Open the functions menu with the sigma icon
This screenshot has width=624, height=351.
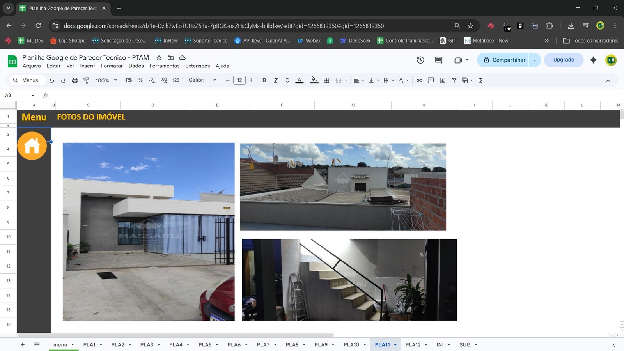click(x=481, y=80)
